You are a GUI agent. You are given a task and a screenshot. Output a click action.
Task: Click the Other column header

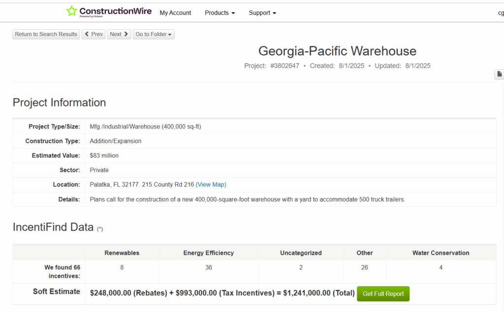[x=365, y=253]
